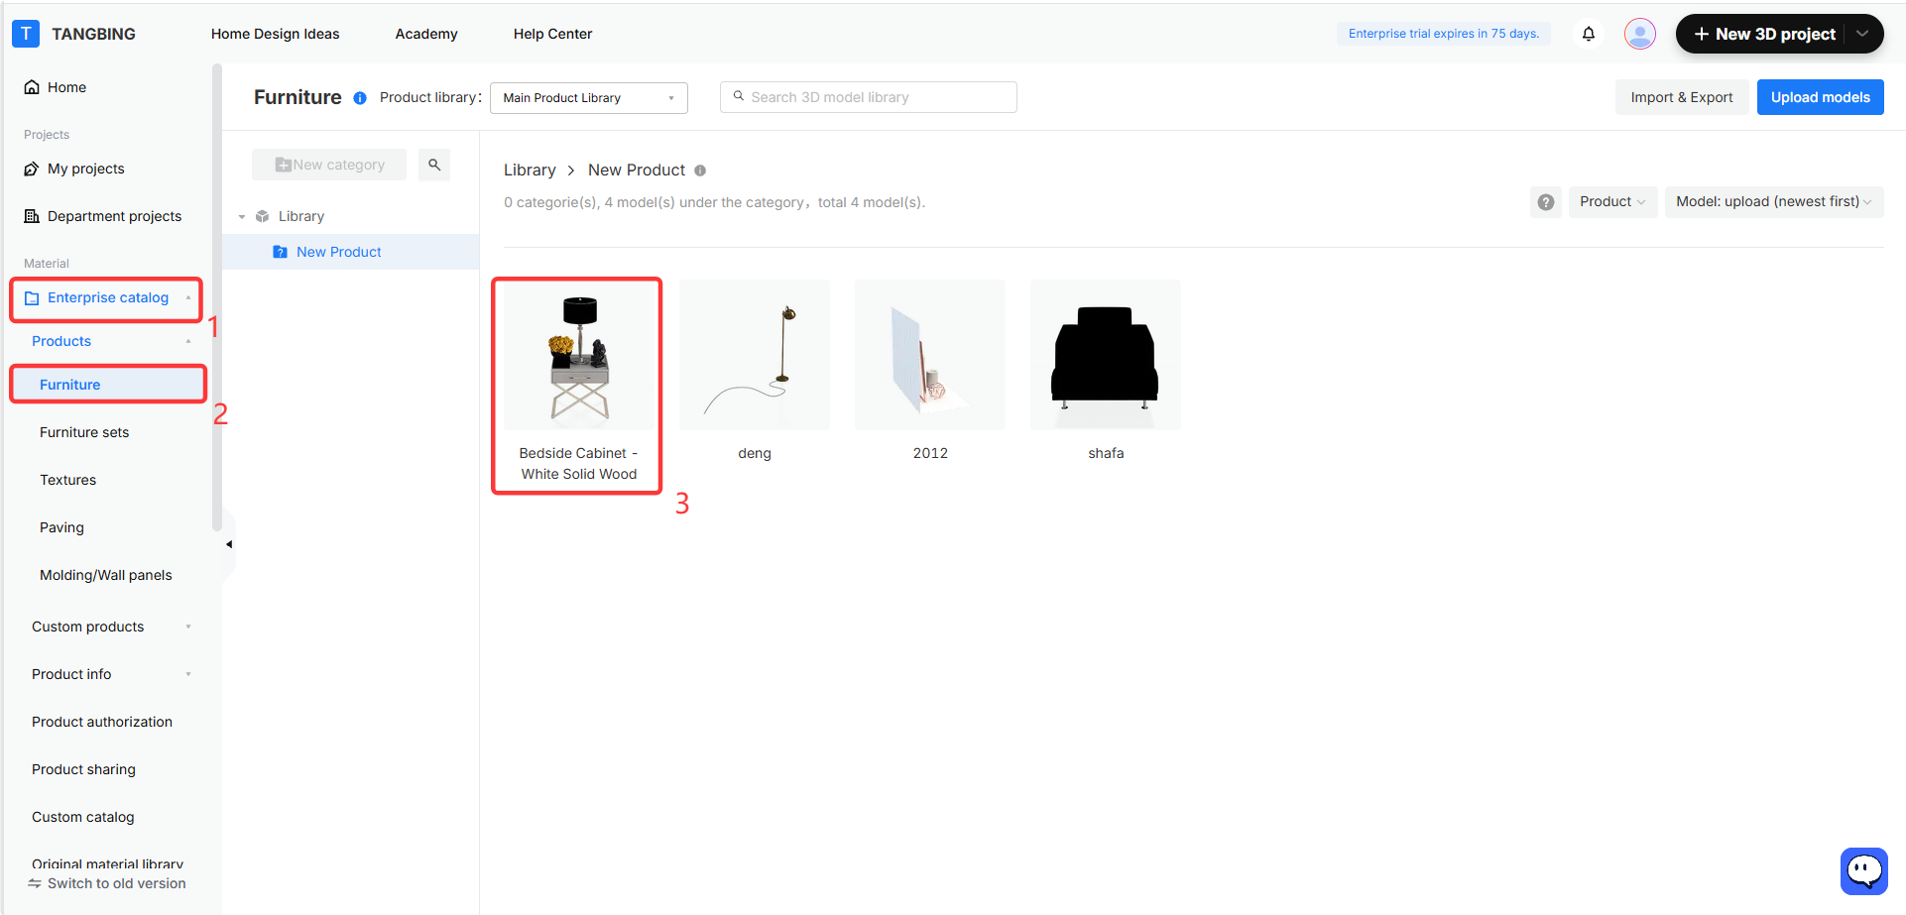Viewport: 1906px width, 915px height.
Task: Open the Bedside Cabinet thumbnail
Action: [579, 355]
